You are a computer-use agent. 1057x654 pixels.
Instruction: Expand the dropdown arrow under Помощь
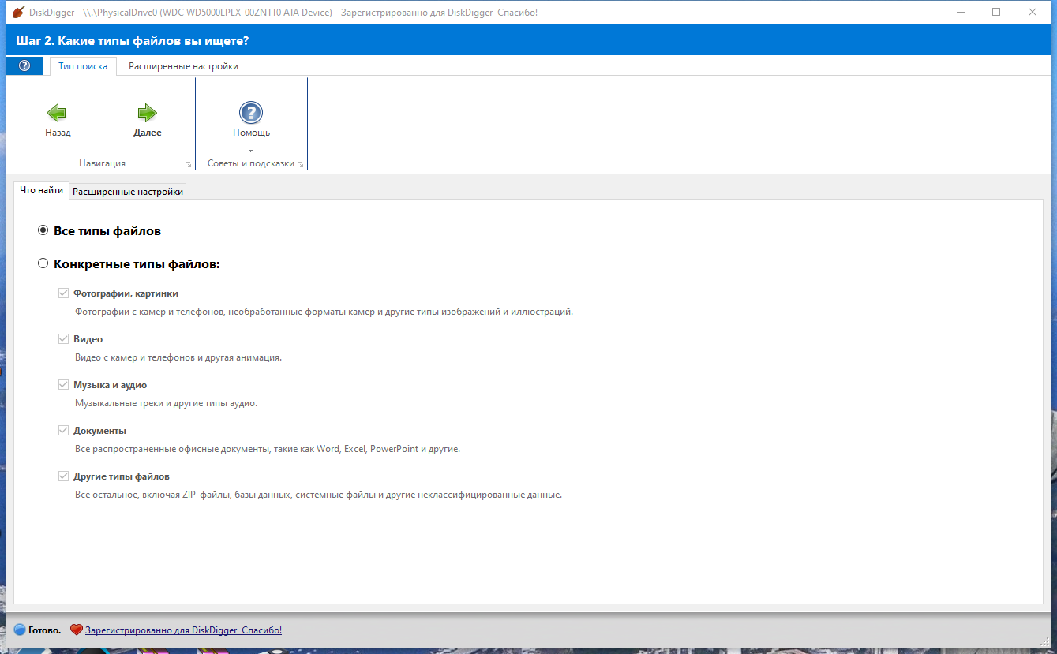point(251,150)
